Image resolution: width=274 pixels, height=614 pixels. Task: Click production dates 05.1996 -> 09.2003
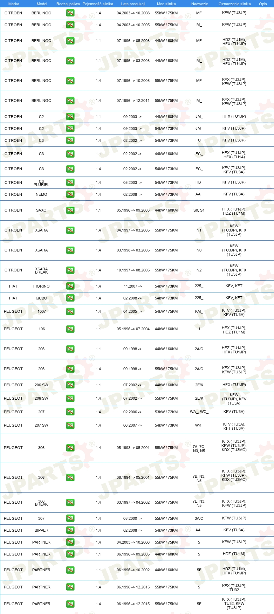pyautogui.click(x=133, y=210)
